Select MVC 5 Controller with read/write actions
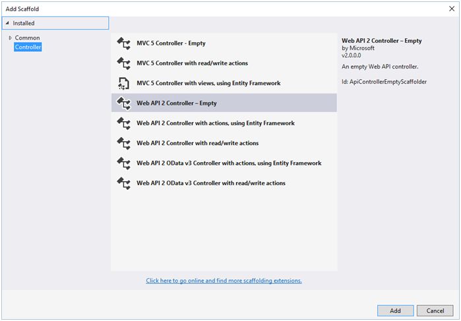Screen dimensions: 461x321 [x=224, y=63]
